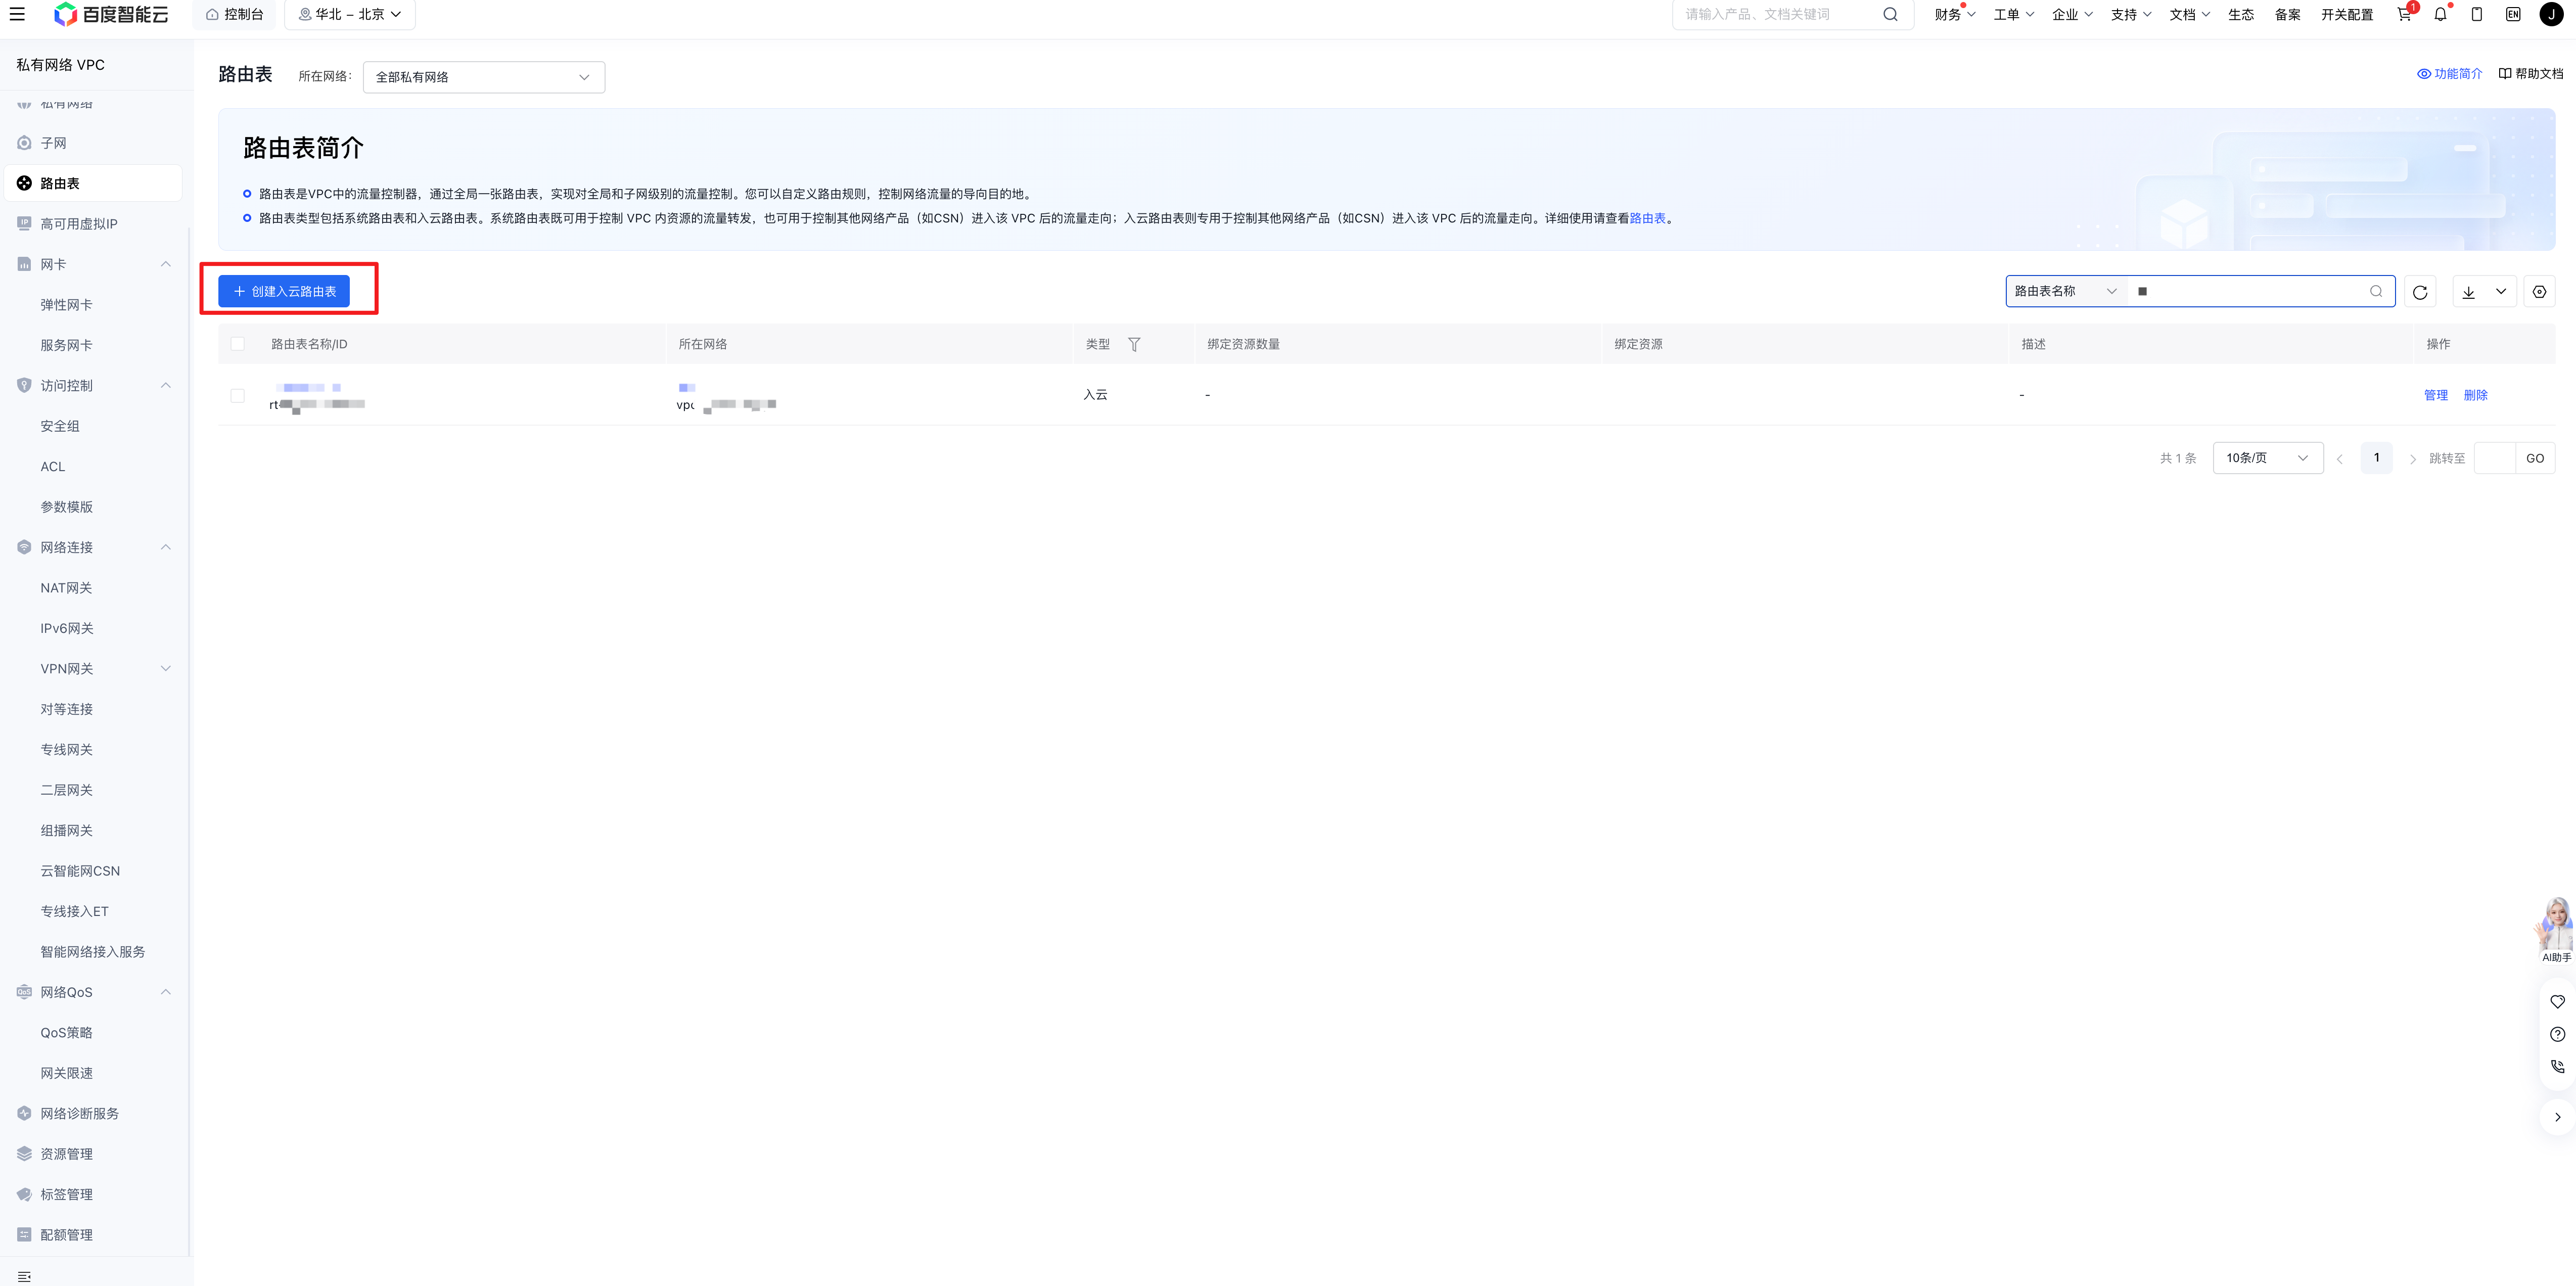This screenshot has height=1286, width=2576.
Task: Click the refresh icon beside search box
Action: click(x=2419, y=292)
